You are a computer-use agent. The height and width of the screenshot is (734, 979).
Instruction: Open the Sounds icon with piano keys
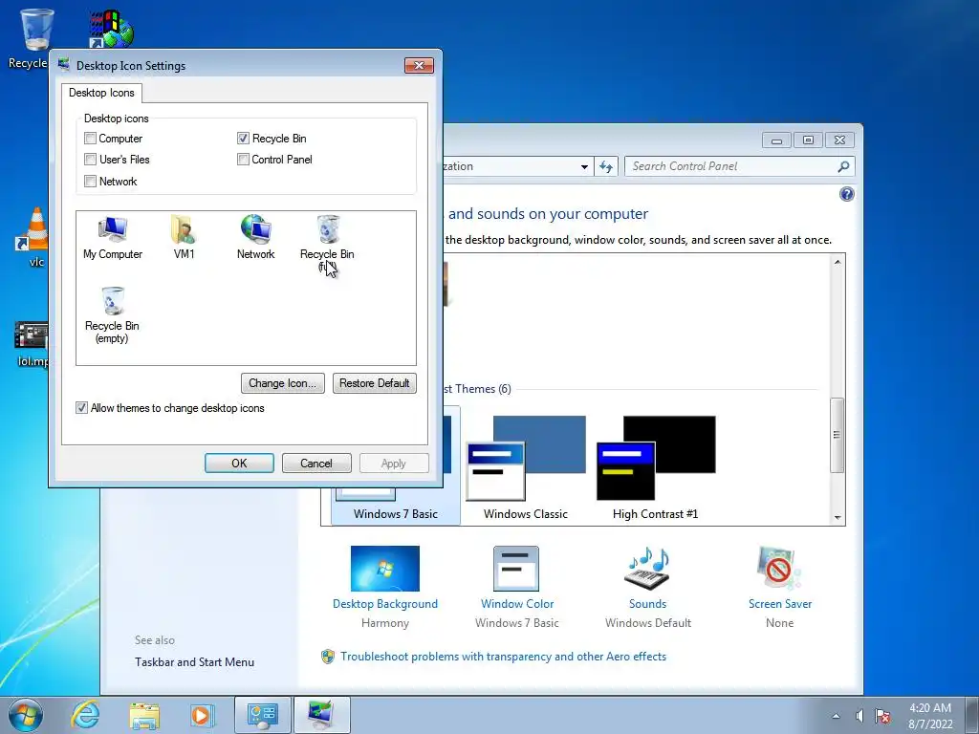coord(647,568)
